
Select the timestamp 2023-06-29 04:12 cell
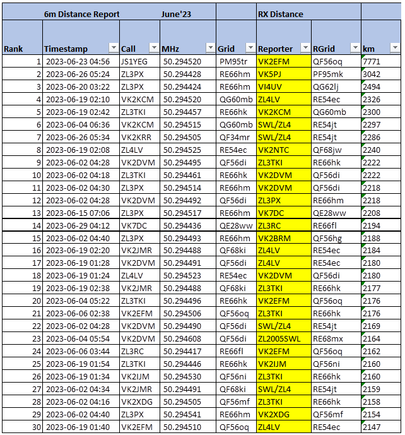[x=80, y=225]
